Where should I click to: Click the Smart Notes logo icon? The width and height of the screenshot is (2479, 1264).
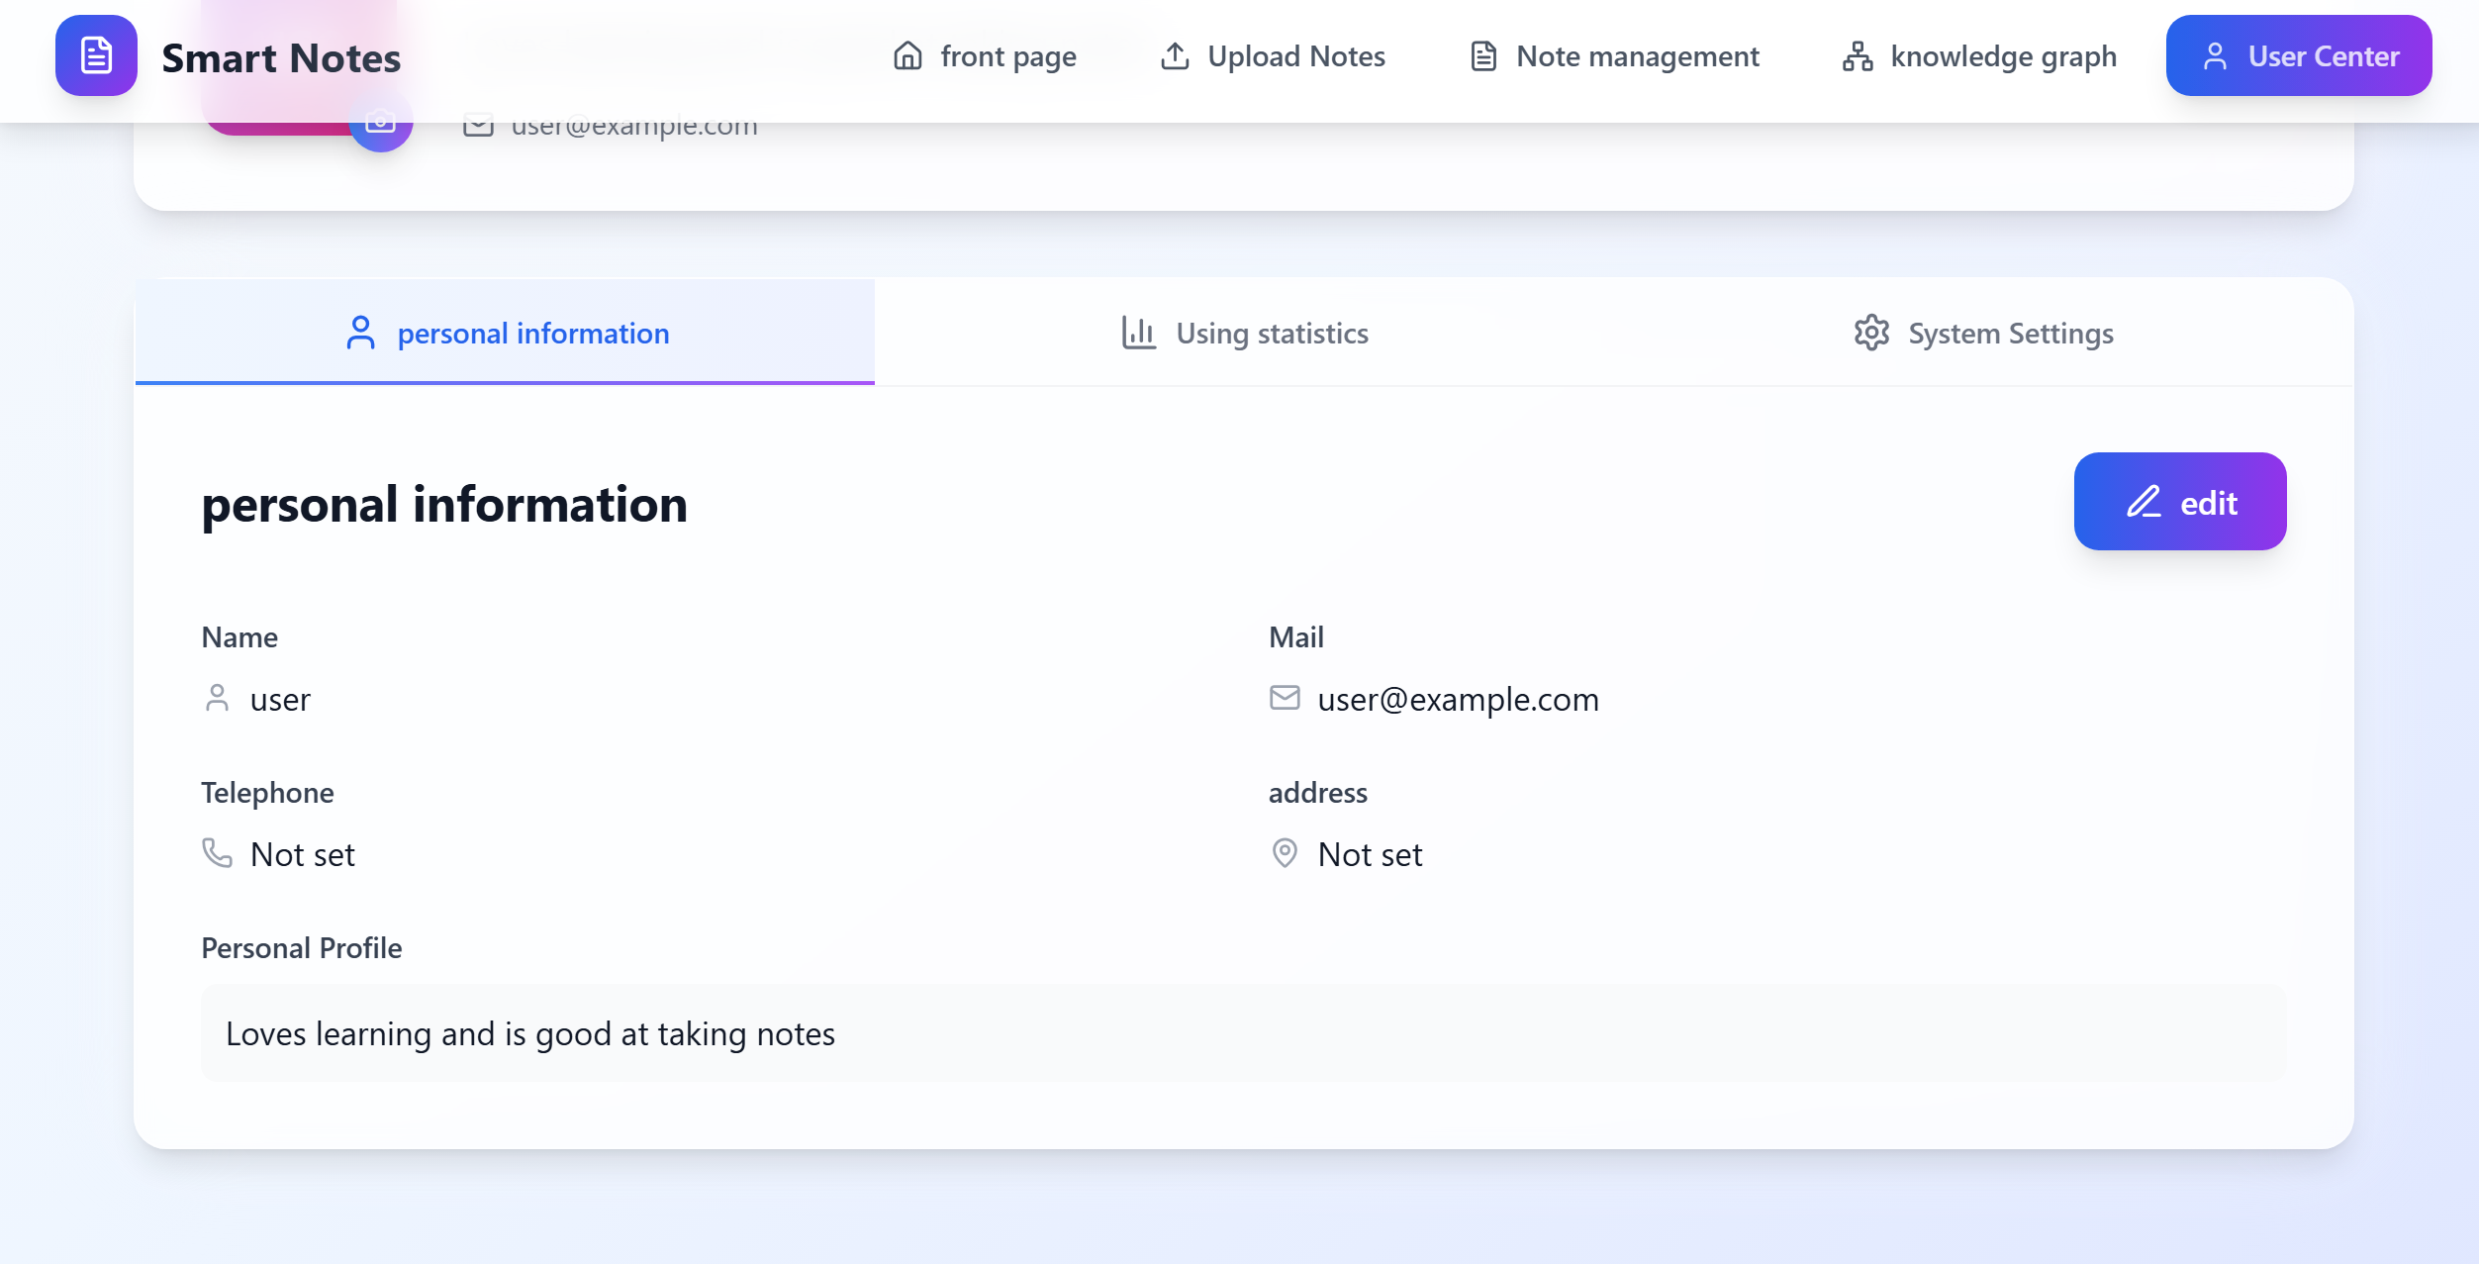pyautogui.click(x=96, y=55)
